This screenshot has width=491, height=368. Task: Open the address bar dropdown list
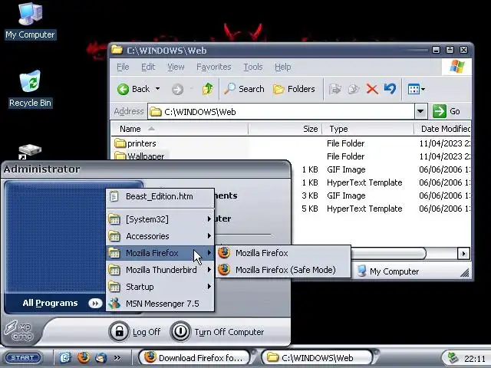point(420,111)
